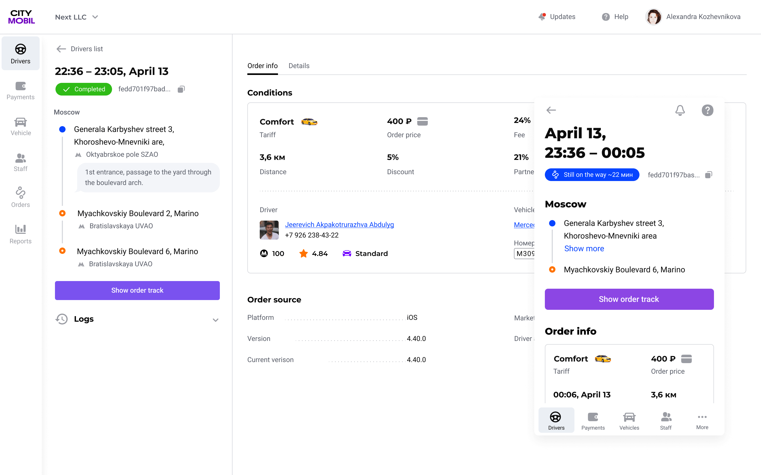Click the Logs history clock icon
Viewport: 761px width, 475px height.
pos(62,319)
